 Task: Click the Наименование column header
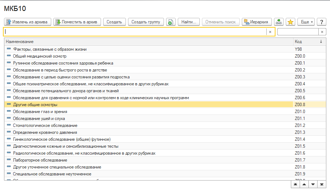(146, 42)
